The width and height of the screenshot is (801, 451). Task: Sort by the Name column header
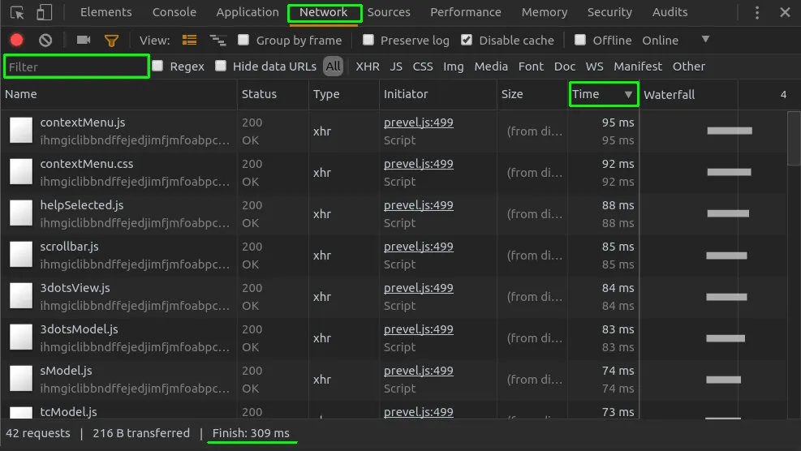118,94
